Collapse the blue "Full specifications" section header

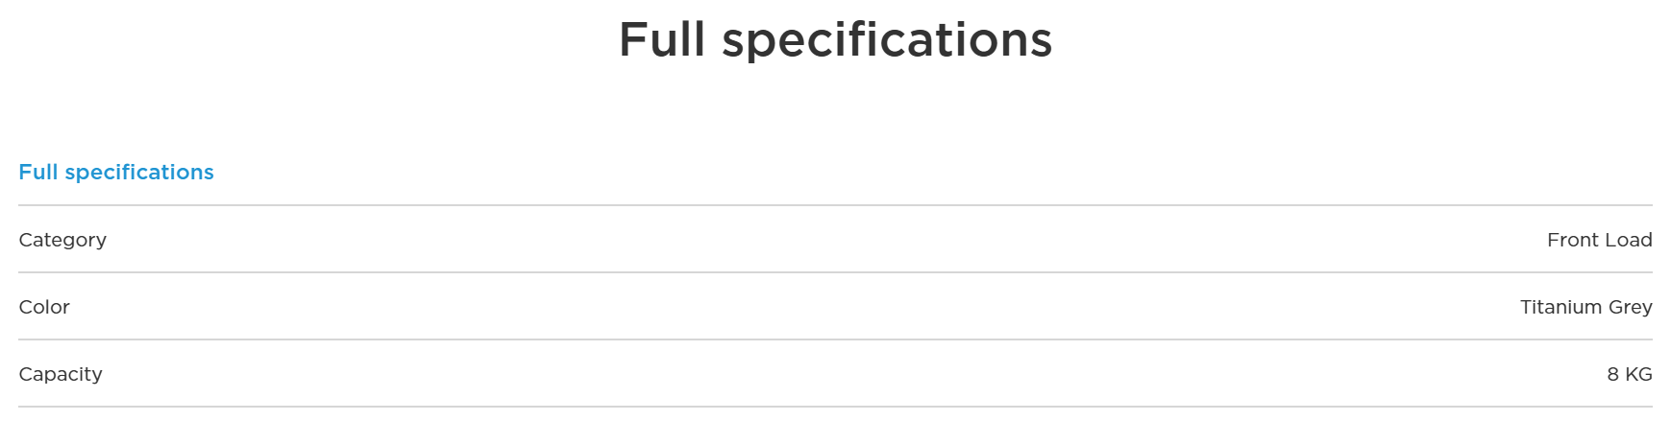pyautogui.click(x=116, y=173)
